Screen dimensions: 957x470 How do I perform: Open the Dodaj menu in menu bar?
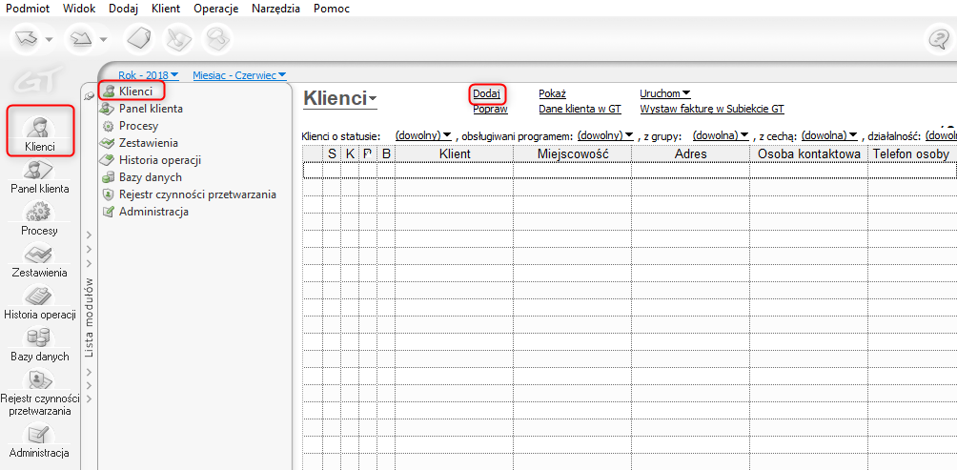pos(123,10)
